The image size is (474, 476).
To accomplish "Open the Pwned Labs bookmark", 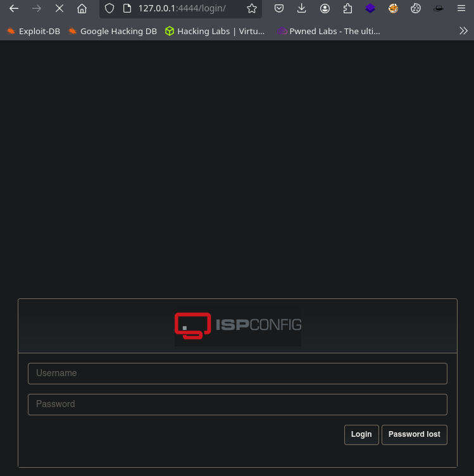I will tap(328, 31).
